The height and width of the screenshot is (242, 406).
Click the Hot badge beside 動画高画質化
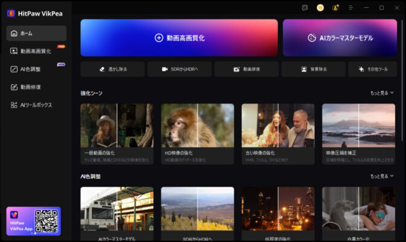61,47
